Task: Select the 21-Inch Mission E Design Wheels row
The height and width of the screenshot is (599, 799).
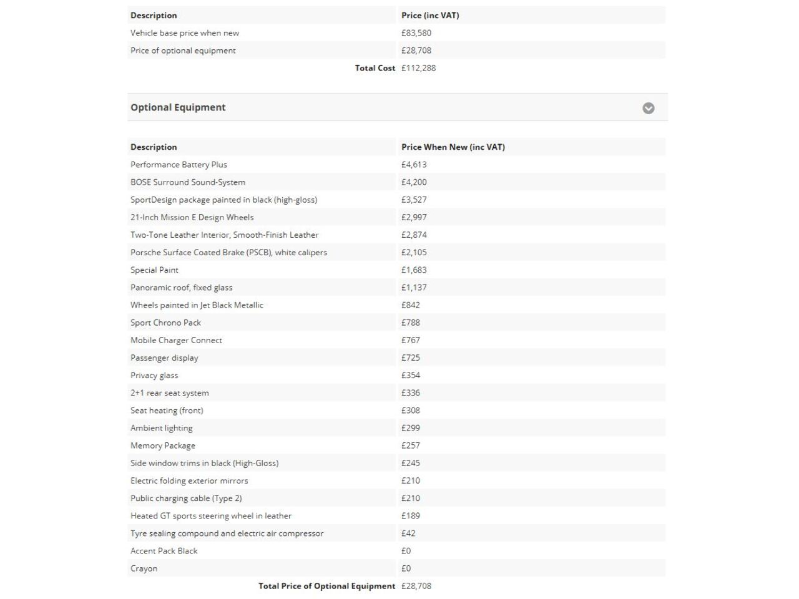Action: 192,217
